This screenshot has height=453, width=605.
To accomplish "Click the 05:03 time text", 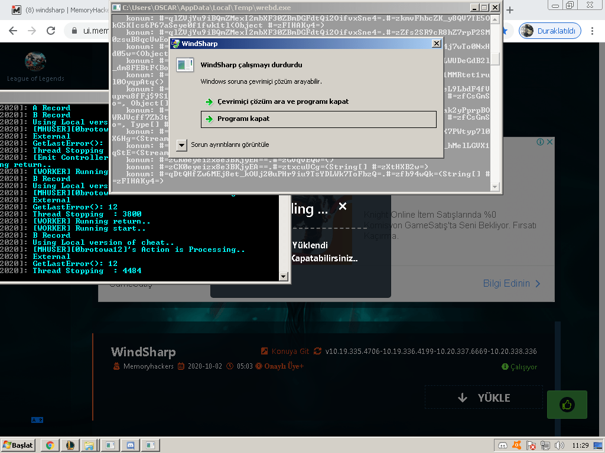I will coord(245,366).
